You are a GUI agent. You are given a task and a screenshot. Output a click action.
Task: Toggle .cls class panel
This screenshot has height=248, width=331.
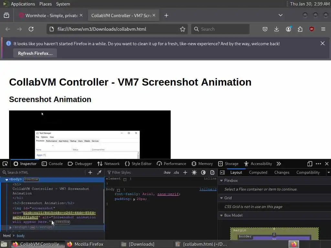[x=176, y=172]
